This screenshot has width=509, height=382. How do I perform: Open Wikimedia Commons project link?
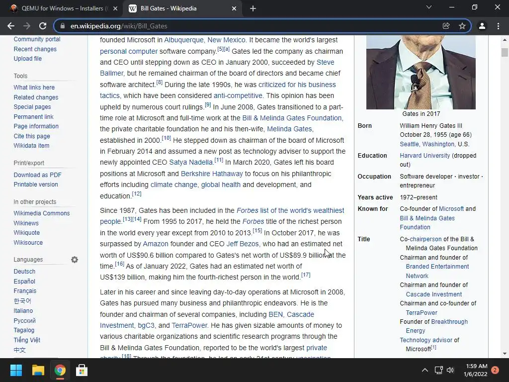tap(42, 213)
